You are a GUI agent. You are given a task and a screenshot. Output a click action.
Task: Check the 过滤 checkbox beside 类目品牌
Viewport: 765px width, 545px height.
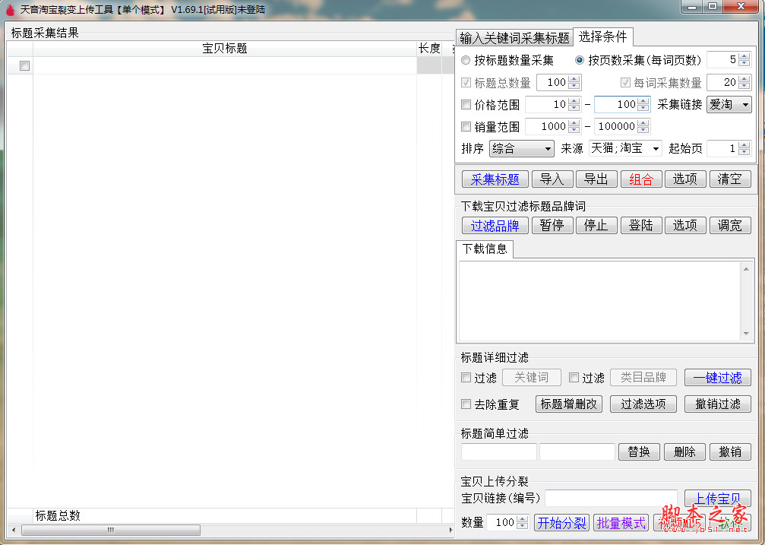pyautogui.click(x=574, y=378)
